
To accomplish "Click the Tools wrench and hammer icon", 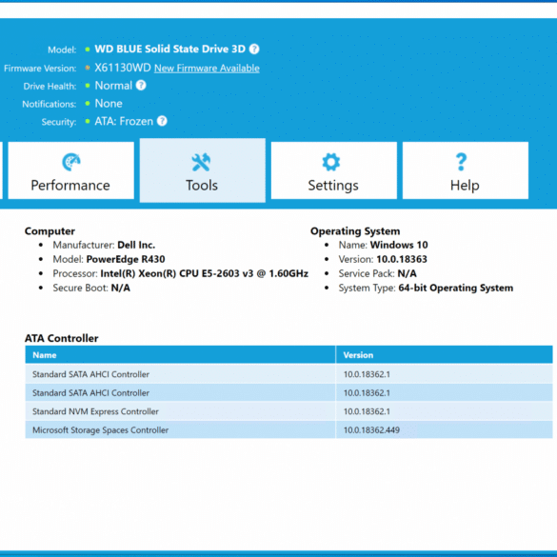I will pyautogui.click(x=201, y=162).
